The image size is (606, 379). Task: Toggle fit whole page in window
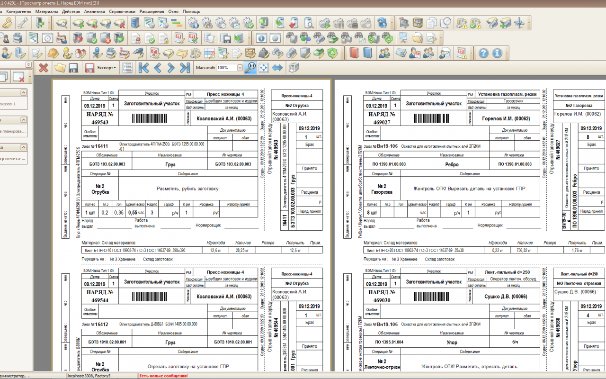click(x=264, y=68)
